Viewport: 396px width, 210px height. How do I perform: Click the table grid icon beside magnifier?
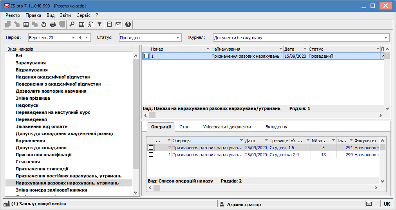(81, 24)
